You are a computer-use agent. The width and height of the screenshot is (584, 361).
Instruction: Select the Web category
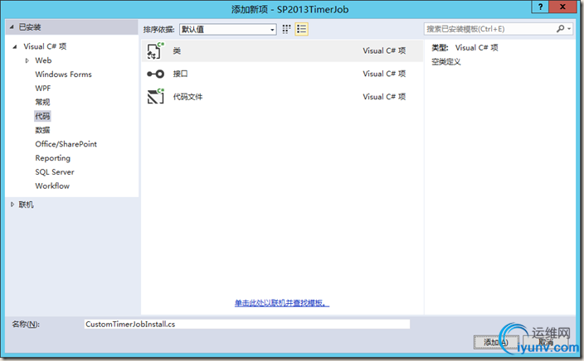click(43, 60)
